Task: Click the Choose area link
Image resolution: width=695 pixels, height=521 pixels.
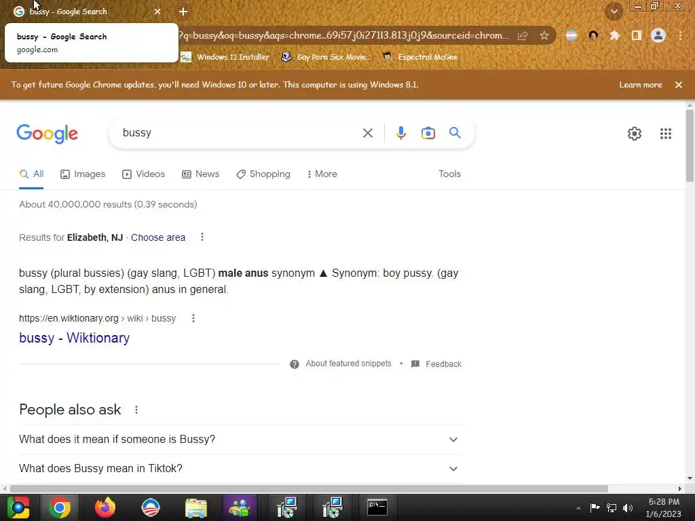Action: (157, 237)
